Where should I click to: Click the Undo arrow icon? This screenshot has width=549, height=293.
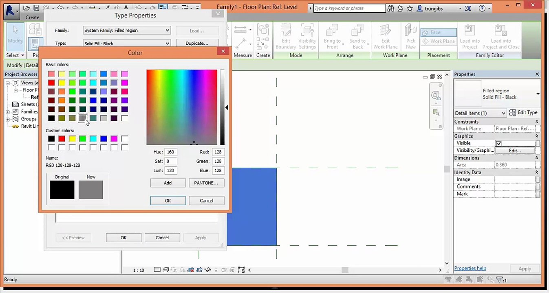tap(60, 8)
